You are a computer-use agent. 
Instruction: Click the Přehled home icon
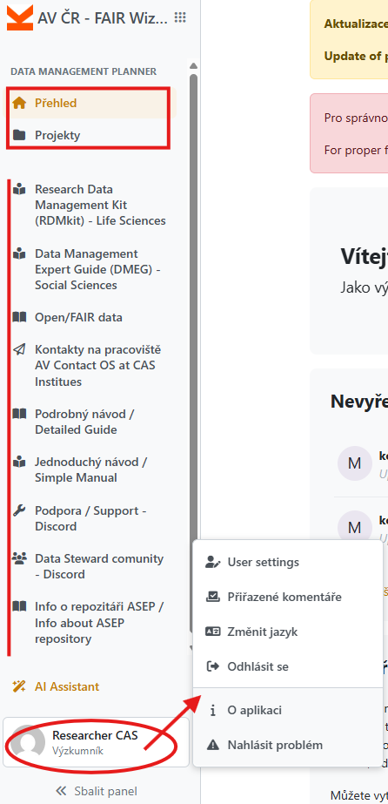click(19, 103)
